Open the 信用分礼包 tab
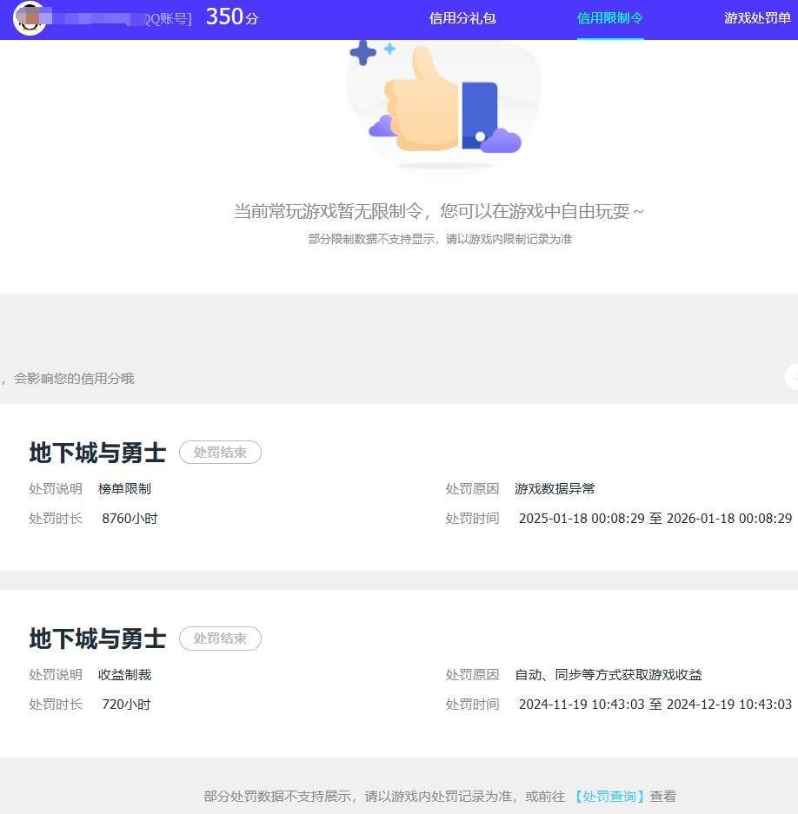This screenshot has height=814, width=798. point(462,18)
